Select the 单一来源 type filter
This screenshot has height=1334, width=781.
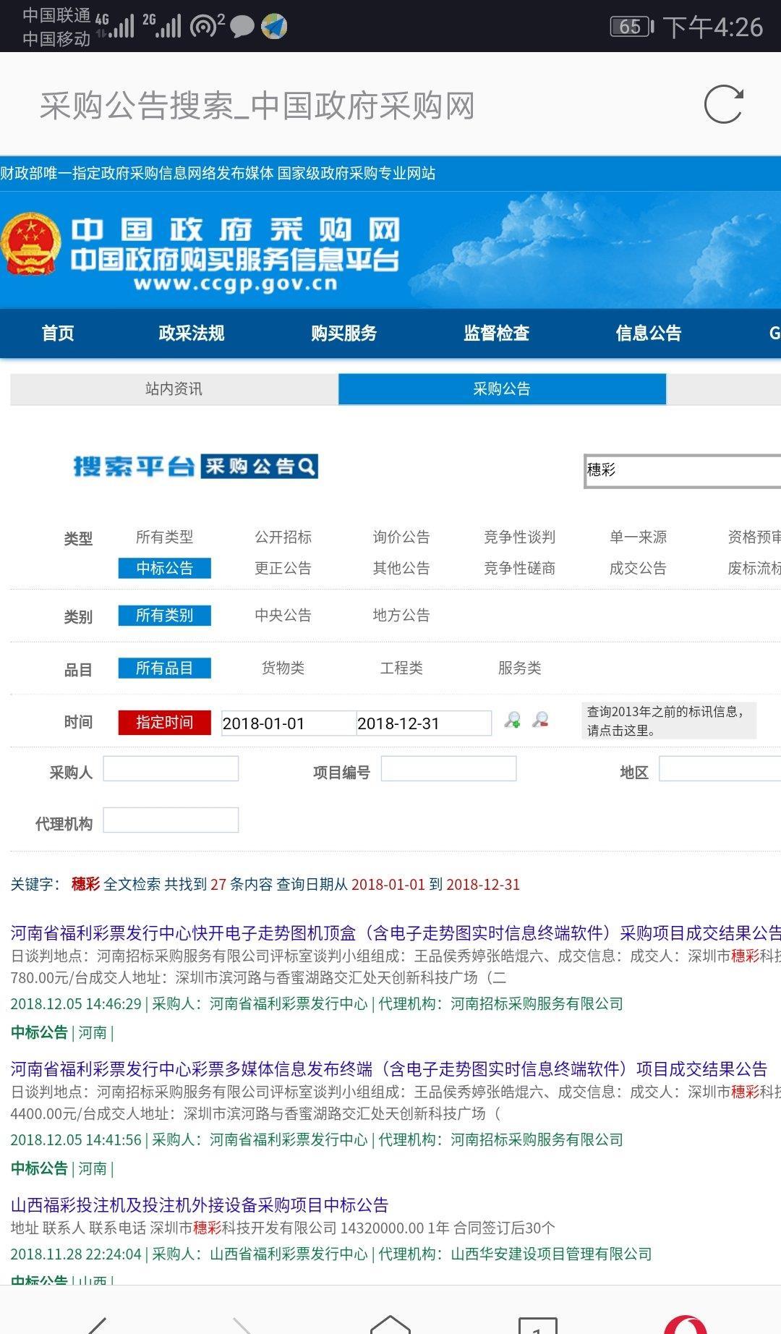tap(638, 537)
